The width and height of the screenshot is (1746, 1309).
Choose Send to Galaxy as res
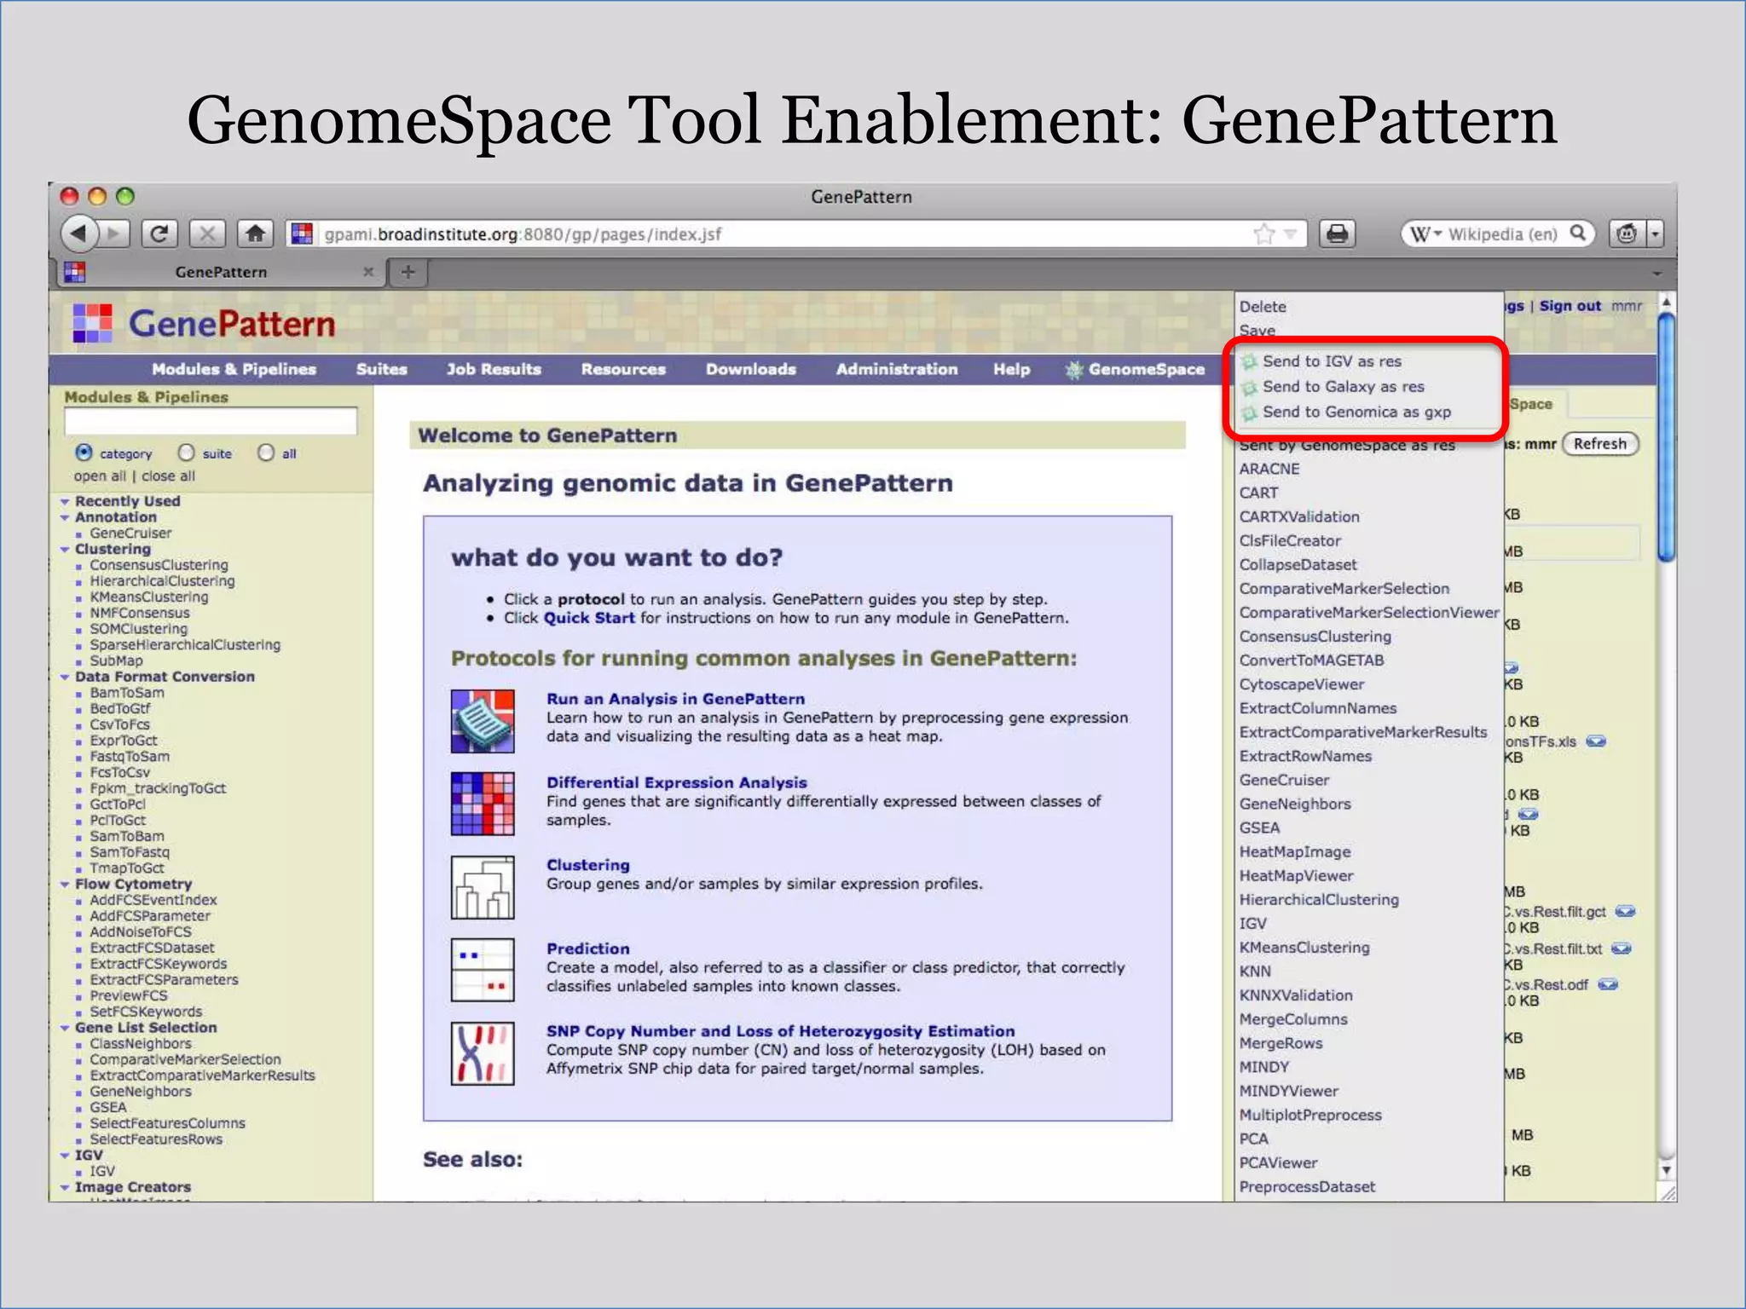[1343, 386]
